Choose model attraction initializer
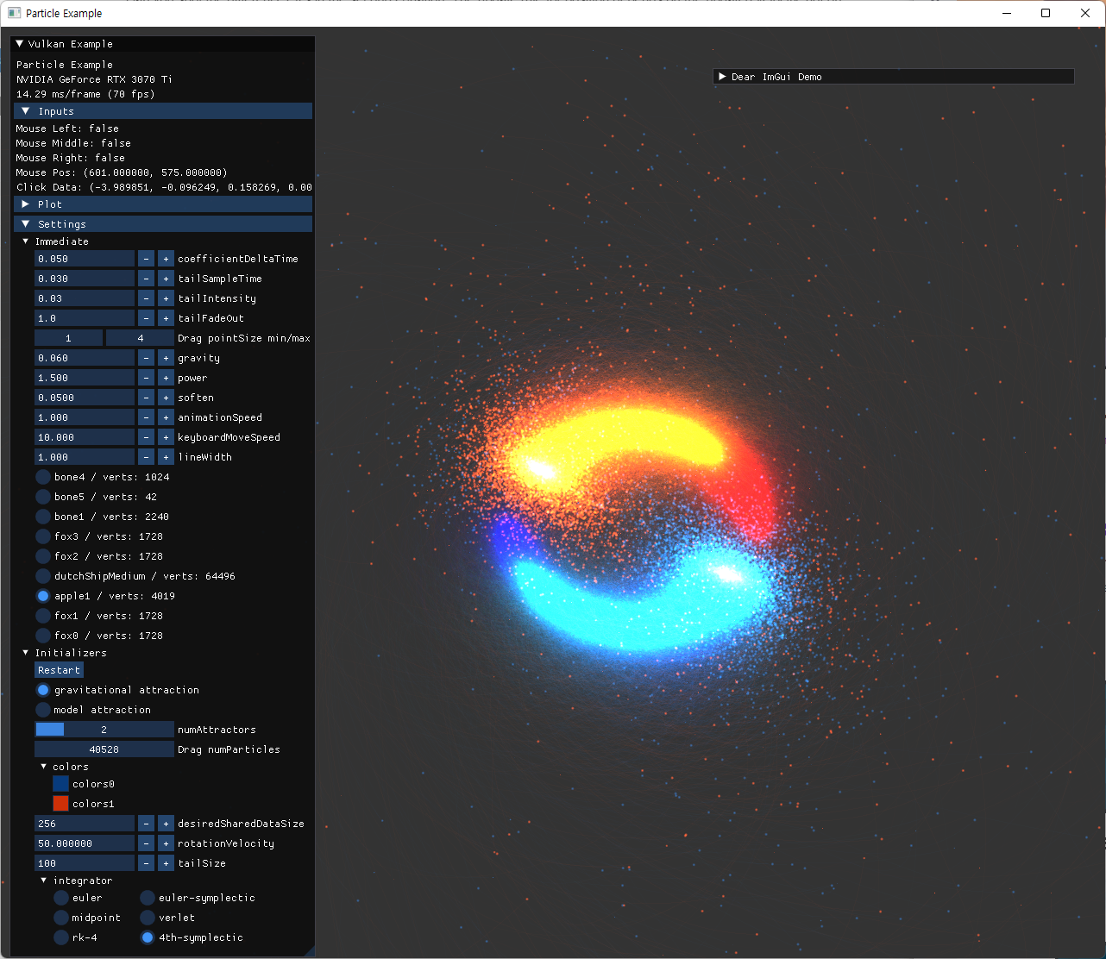This screenshot has width=1106, height=959. 43,710
